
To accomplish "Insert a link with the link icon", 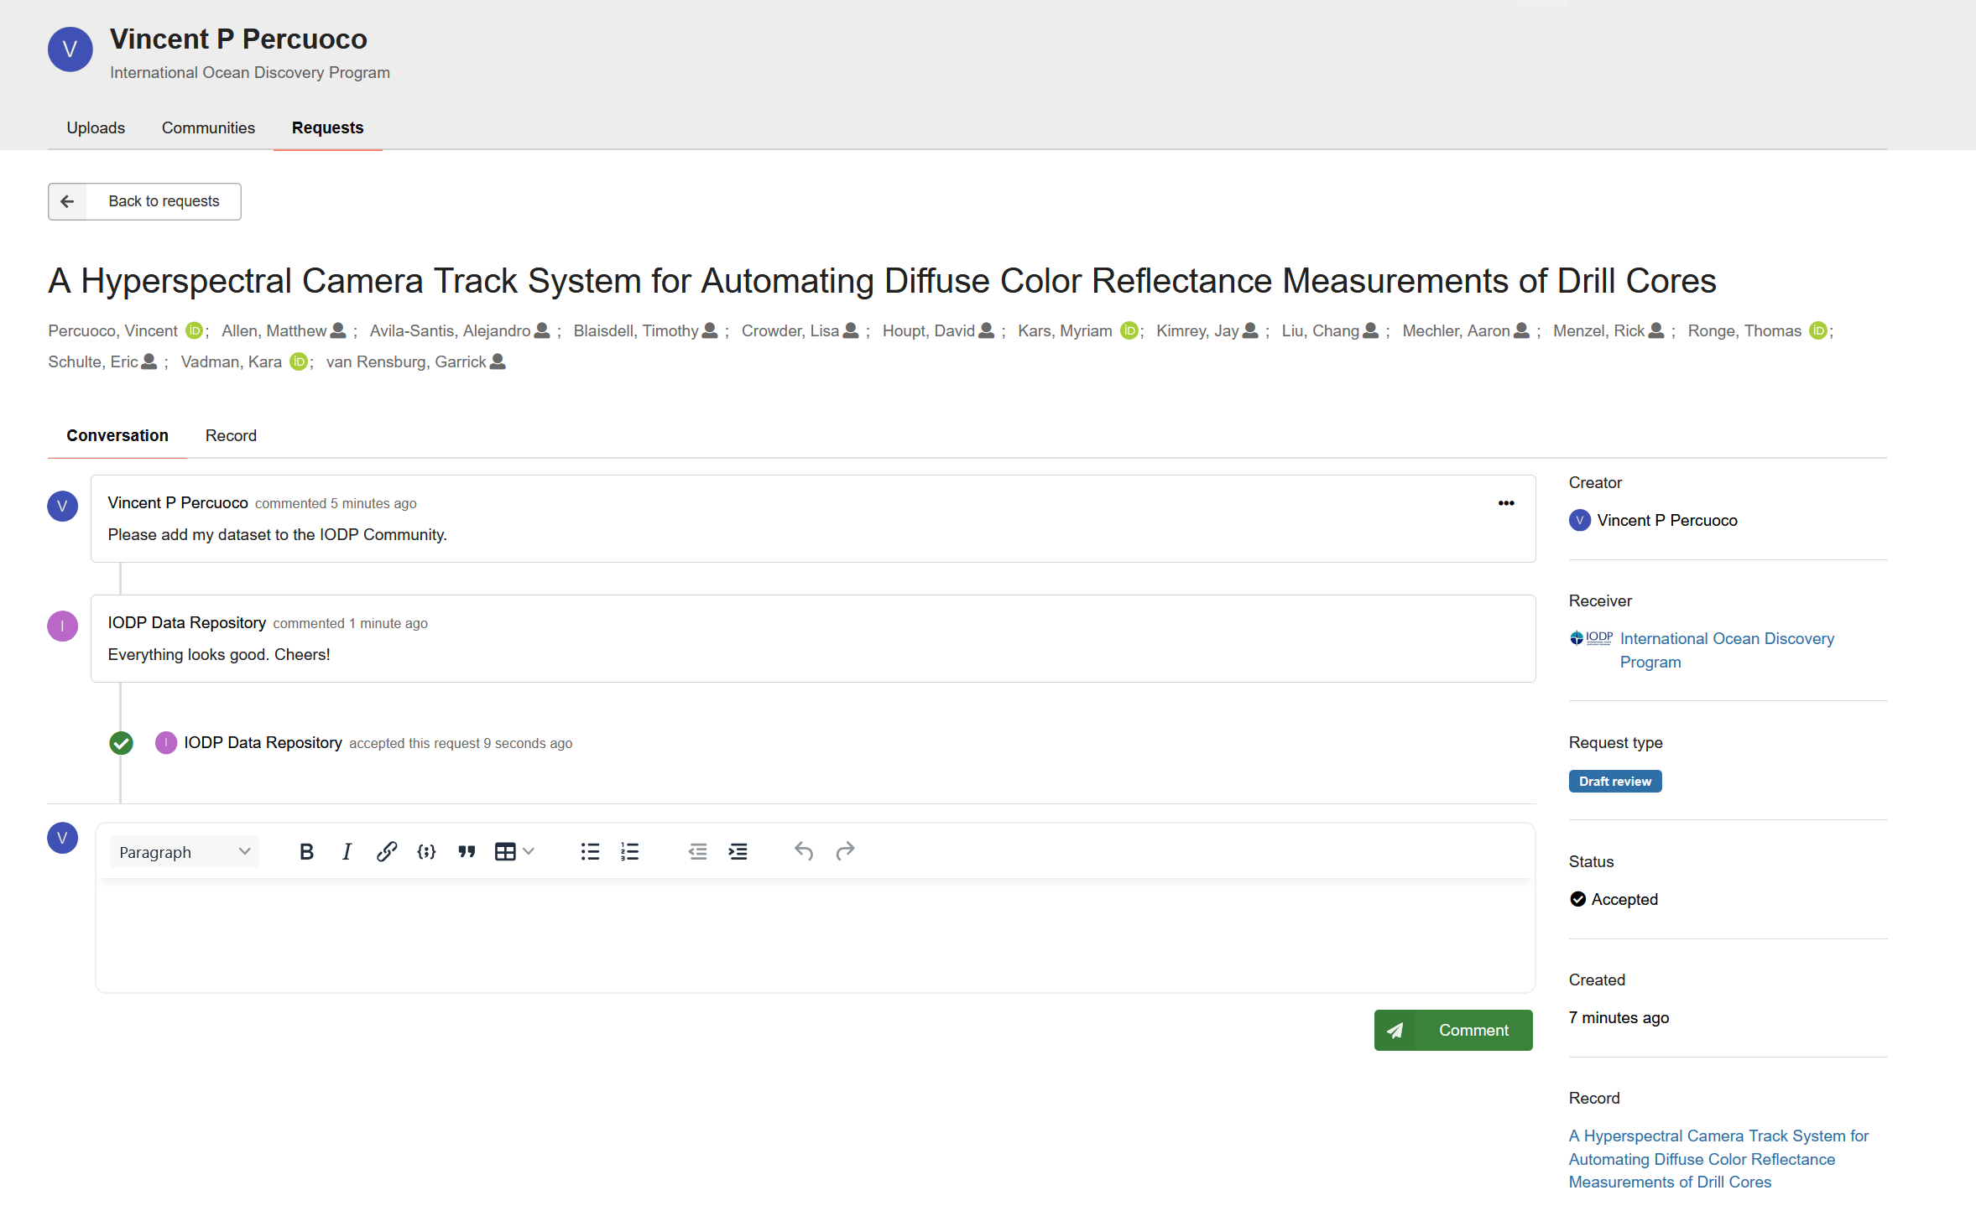I will [x=386, y=852].
